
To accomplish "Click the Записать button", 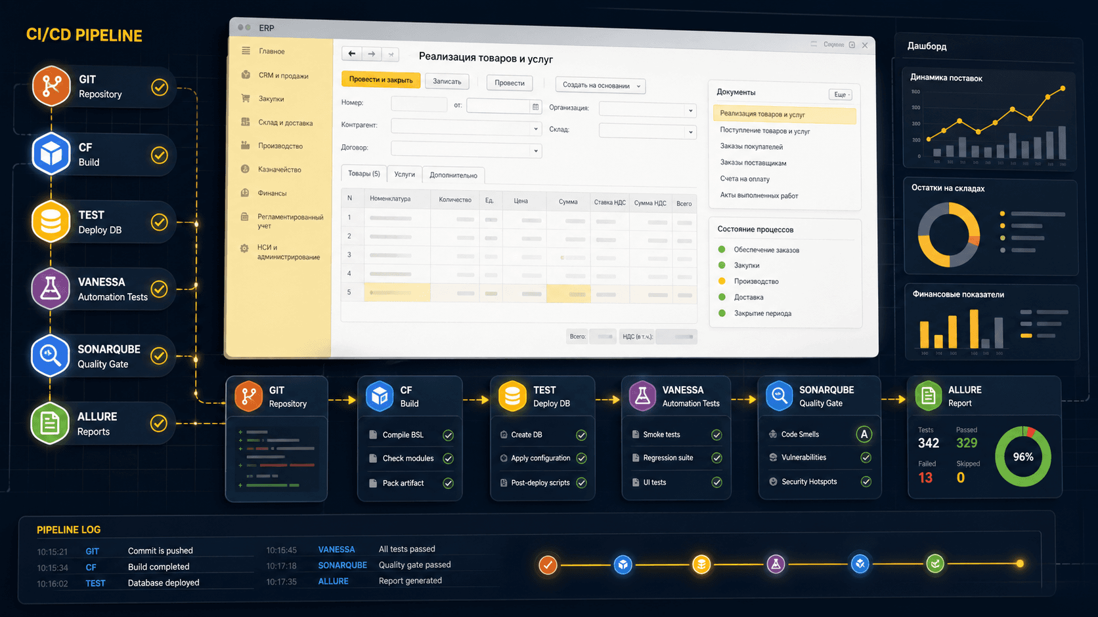I will pos(447,81).
